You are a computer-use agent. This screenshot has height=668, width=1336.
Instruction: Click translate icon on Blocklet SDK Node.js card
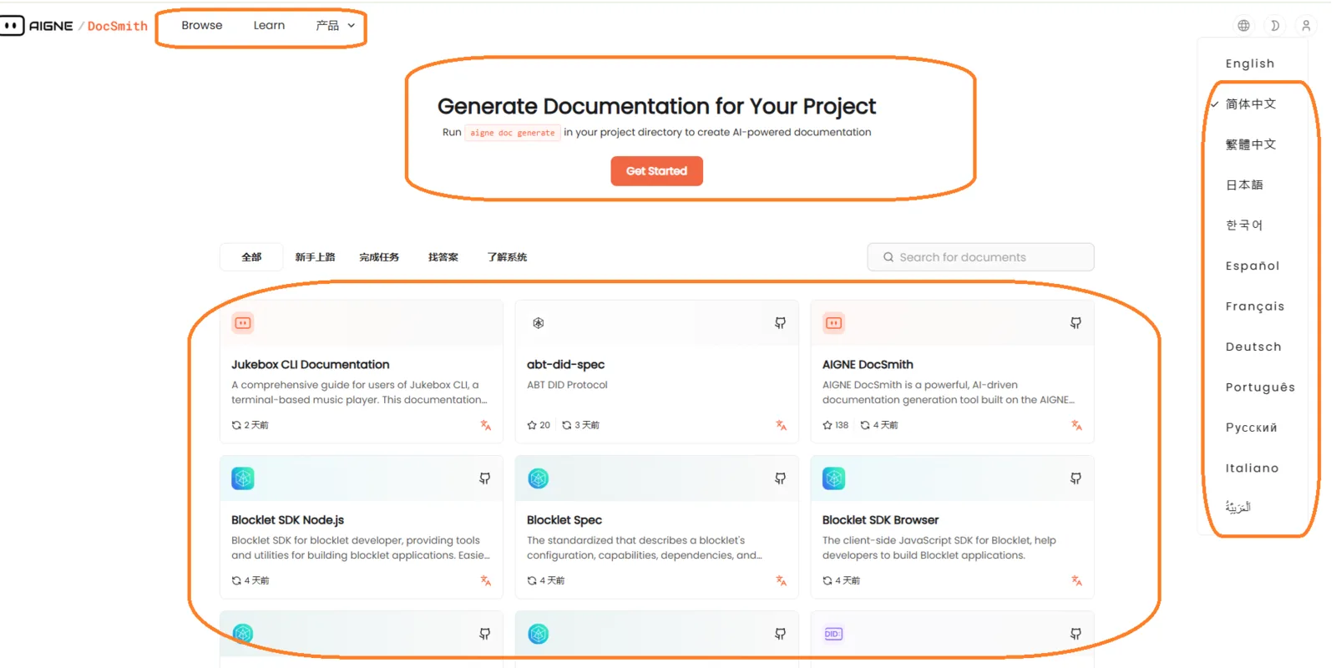tap(486, 580)
